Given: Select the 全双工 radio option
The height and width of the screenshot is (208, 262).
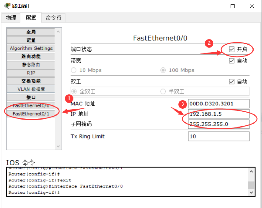Looking at the screenshot, I should [x=74, y=91].
